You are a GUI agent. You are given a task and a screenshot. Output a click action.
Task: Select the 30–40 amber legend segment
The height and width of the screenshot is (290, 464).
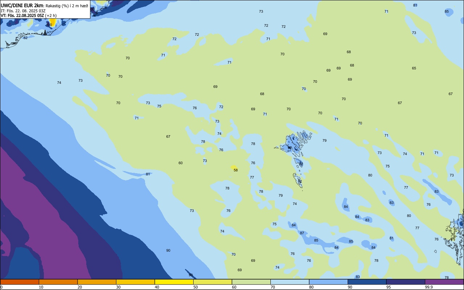[135, 282]
